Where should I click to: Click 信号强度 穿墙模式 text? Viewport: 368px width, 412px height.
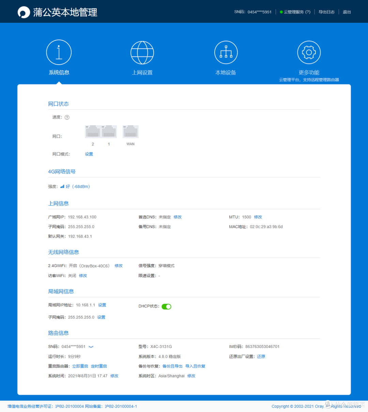pos(166,266)
